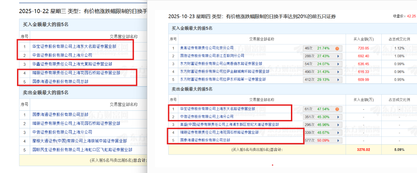
Task: Click the total amount 3276.02
Action: pyautogui.click(x=364, y=150)
